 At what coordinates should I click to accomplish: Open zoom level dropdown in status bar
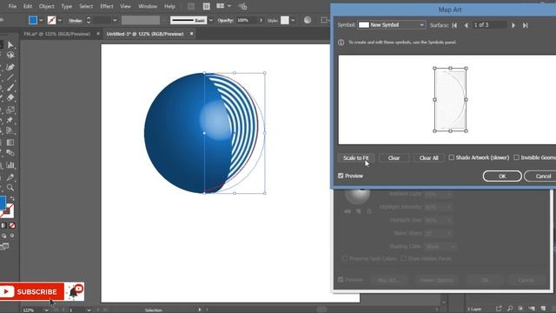46,310
